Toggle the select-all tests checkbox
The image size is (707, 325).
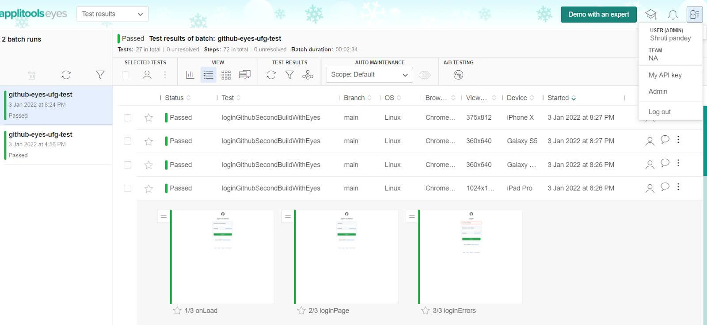point(126,75)
